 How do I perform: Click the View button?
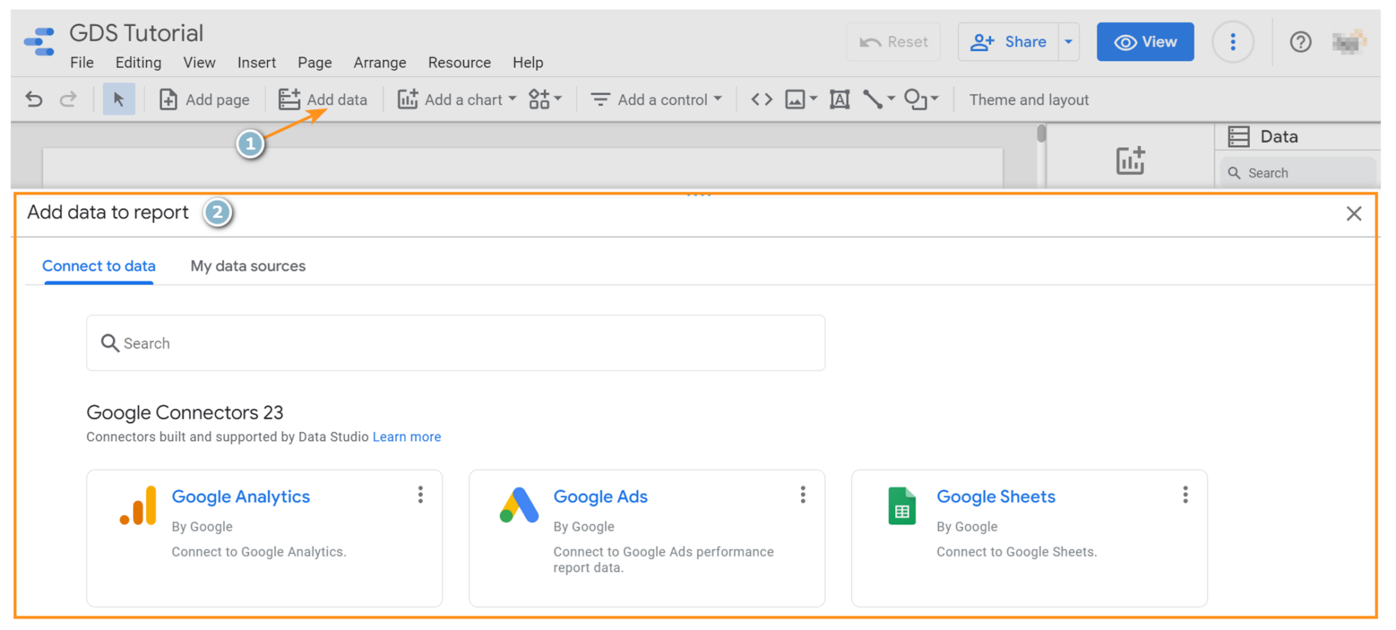(x=1145, y=42)
